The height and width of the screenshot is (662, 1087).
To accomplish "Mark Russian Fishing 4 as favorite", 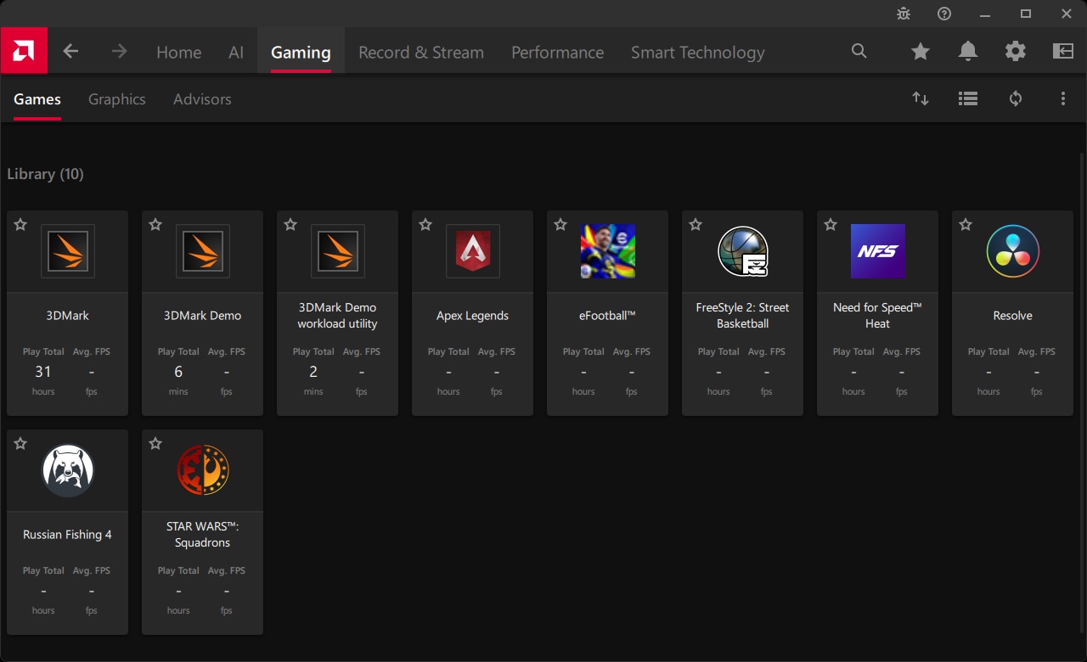I will point(20,444).
